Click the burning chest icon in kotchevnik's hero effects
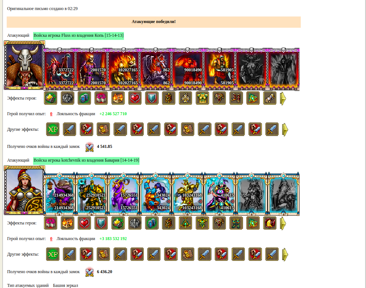This screenshot has height=288, width=366. click(68, 223)
